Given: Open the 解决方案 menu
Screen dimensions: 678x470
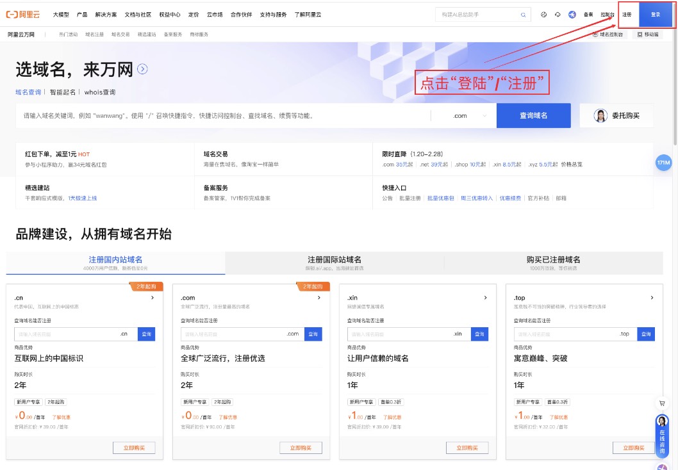Looking at the screenshot, I should click(x=106, y=15).
